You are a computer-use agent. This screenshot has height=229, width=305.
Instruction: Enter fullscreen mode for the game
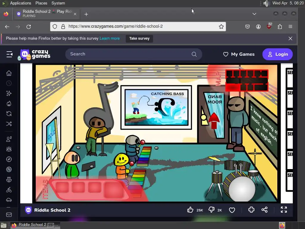pos(284,210)
